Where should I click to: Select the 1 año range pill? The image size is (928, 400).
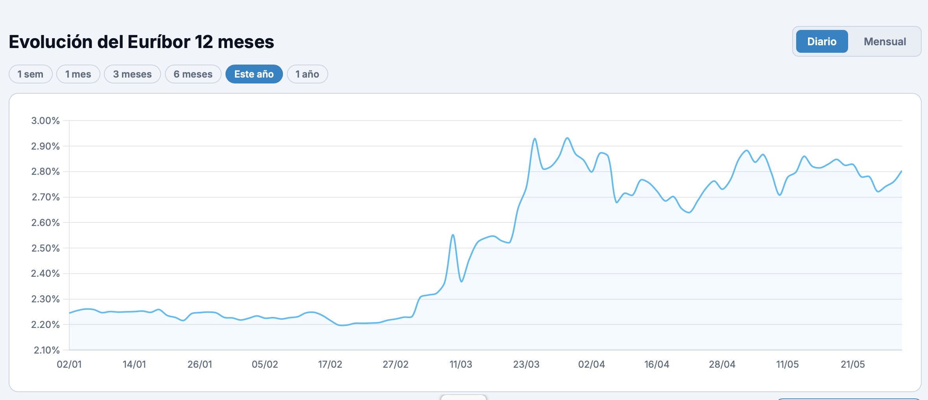point(307,74)
